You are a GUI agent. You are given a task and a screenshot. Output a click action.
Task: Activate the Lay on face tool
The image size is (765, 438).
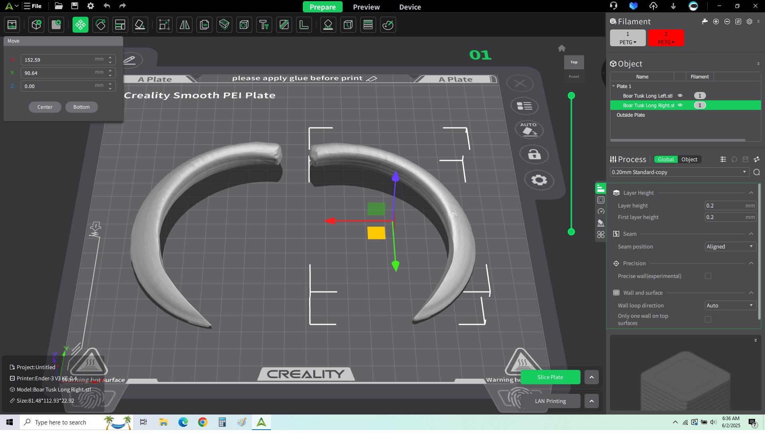pos(140,25)
